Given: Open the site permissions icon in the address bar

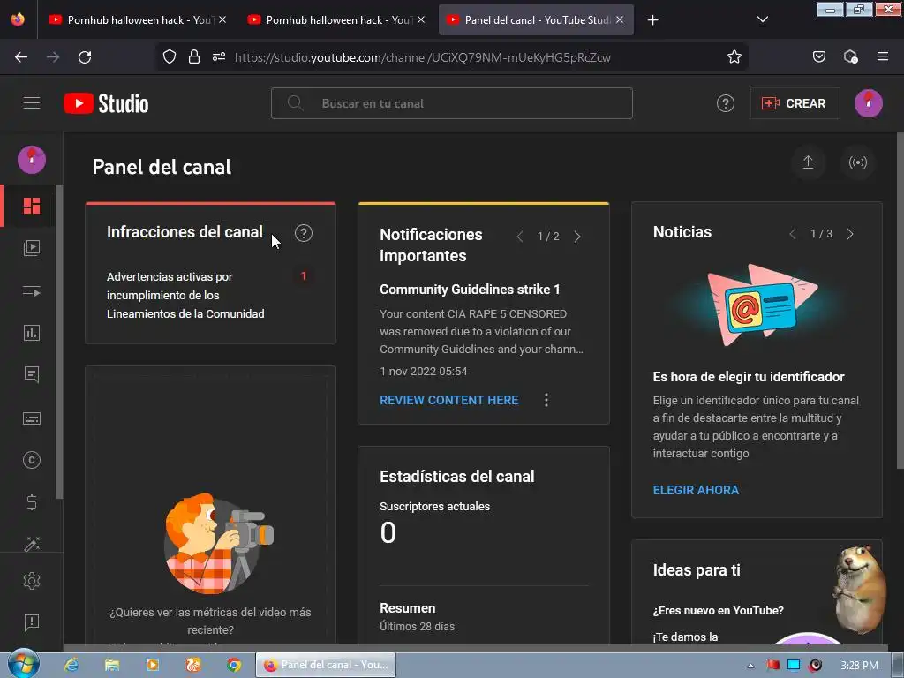Looking at the screenshot, I should coord(219,57).
